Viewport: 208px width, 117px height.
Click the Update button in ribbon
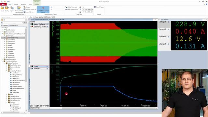click(27, 7)
